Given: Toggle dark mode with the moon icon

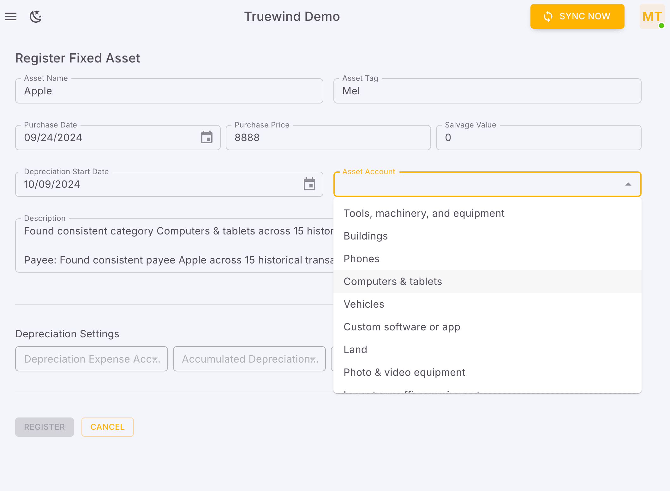Looking at the screenshot, I should (35, 16).
